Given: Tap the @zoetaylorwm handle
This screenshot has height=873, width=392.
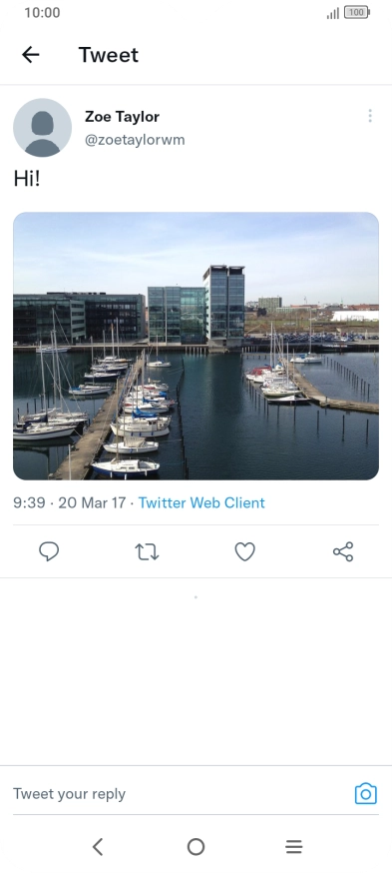Looking at the screenshot, I should (x=135, y=140).
